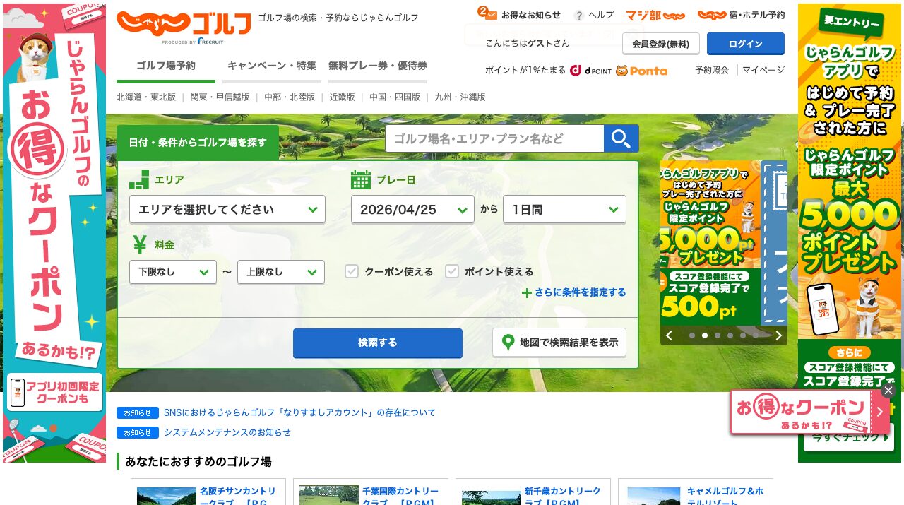Click the 検索する button

pos(377,343)
